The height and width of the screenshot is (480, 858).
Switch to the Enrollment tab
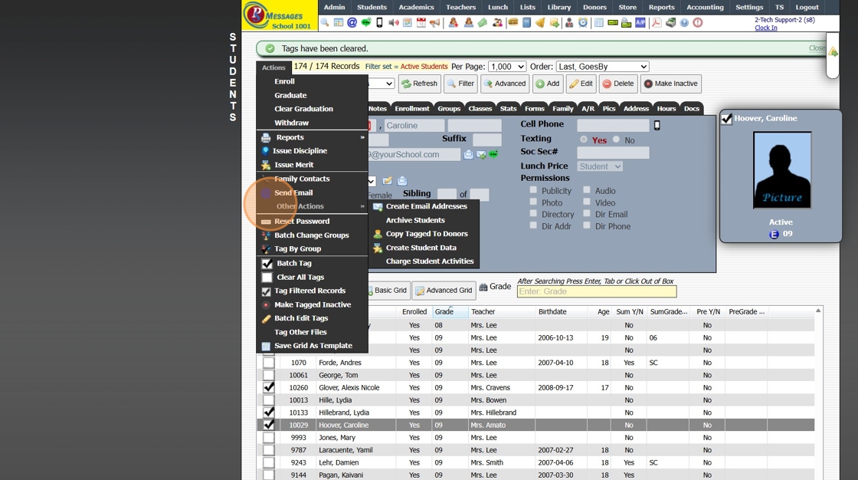[412, 109]
